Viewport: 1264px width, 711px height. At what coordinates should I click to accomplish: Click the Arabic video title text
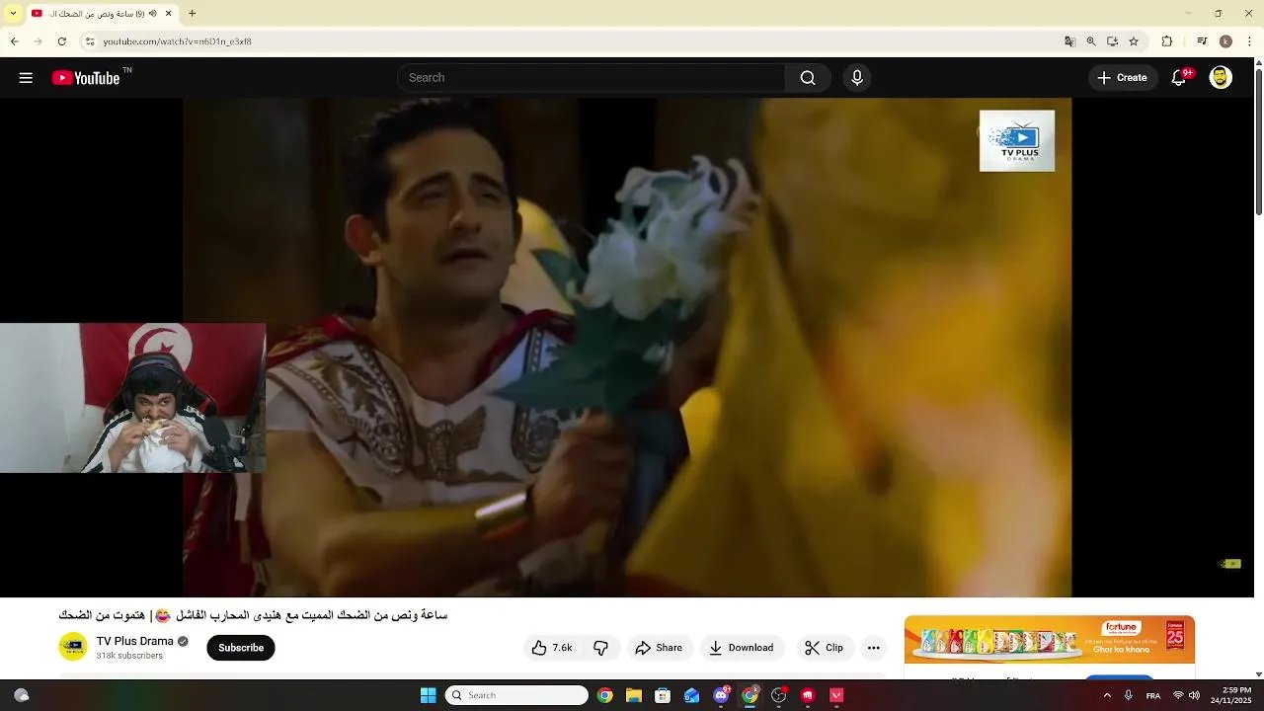(x=253, y=615)
